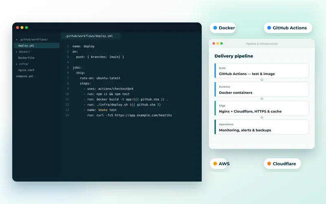
Task: Select the Docker tag label
Action: (227, 28)
